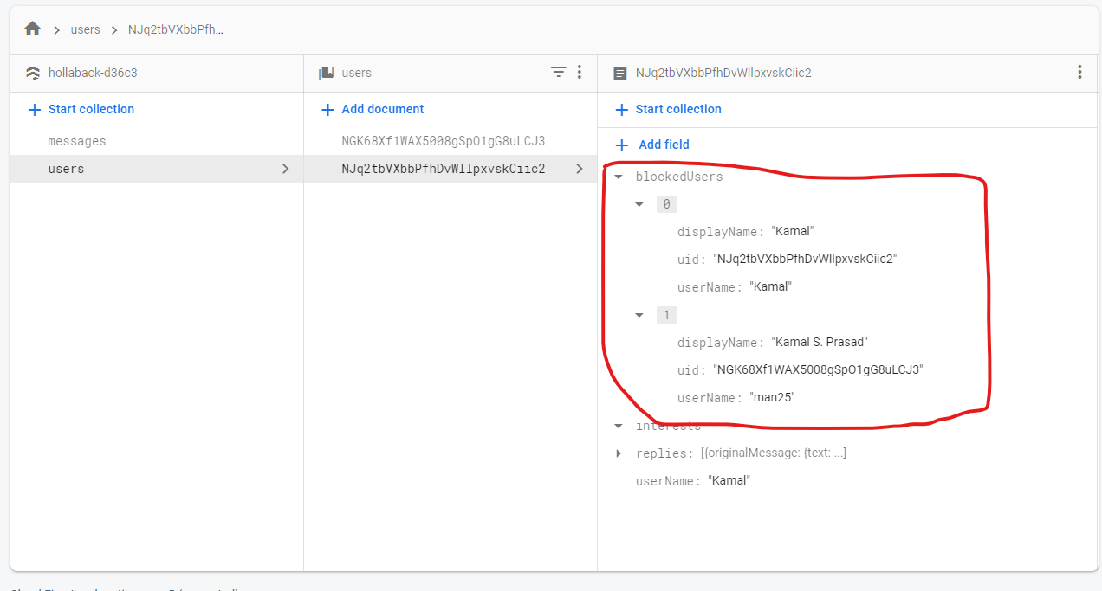Select document NJq2tbVXbbPfhDvWllpxvskCiic2 row

450,169
